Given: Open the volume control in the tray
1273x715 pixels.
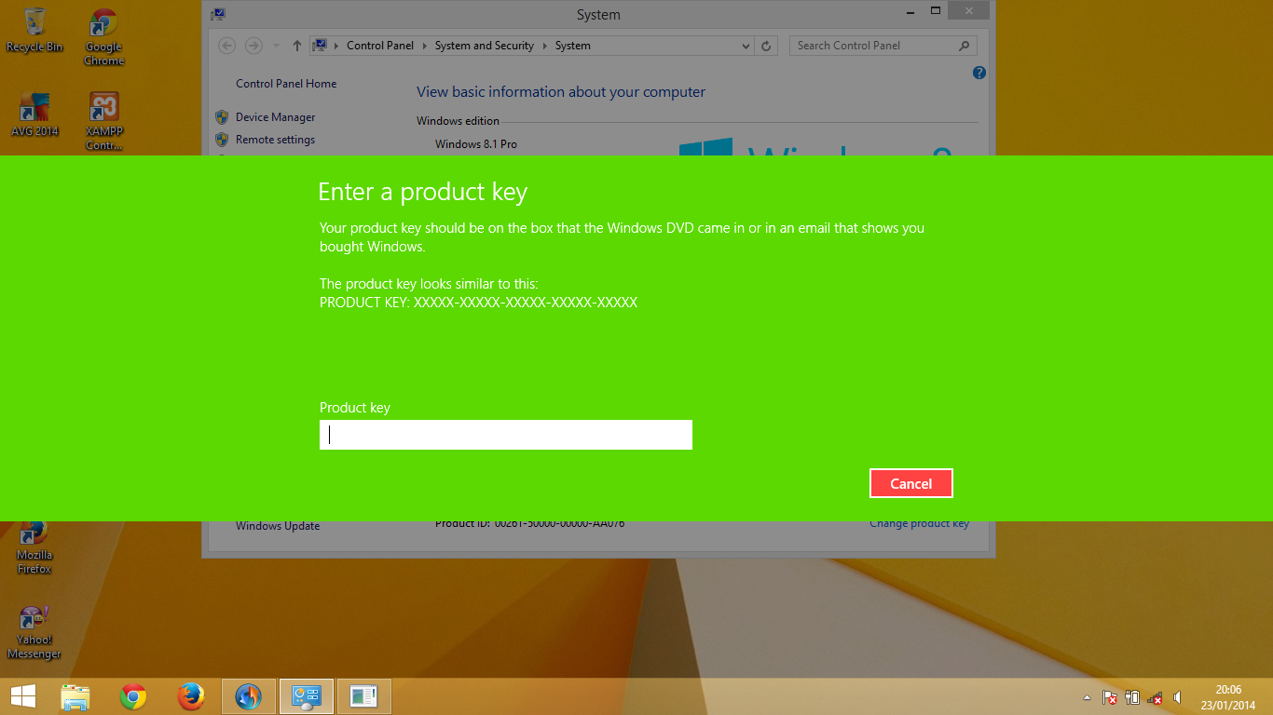Looking at the screenshot, I should pyautogui.click(x=1177, y=696).
